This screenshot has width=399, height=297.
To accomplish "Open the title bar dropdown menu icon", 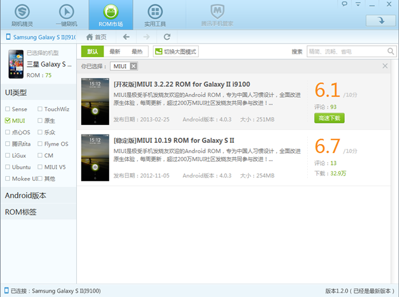I will [x=358, y=4].
